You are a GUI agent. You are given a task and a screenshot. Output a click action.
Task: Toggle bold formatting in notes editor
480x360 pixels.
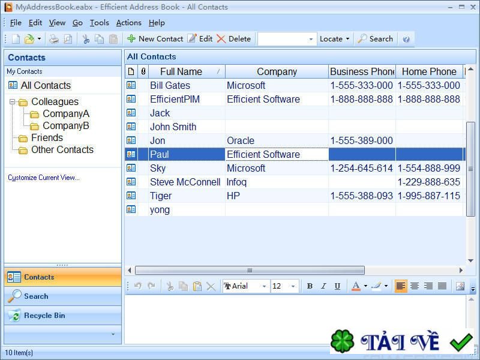(x=310, y=286)
